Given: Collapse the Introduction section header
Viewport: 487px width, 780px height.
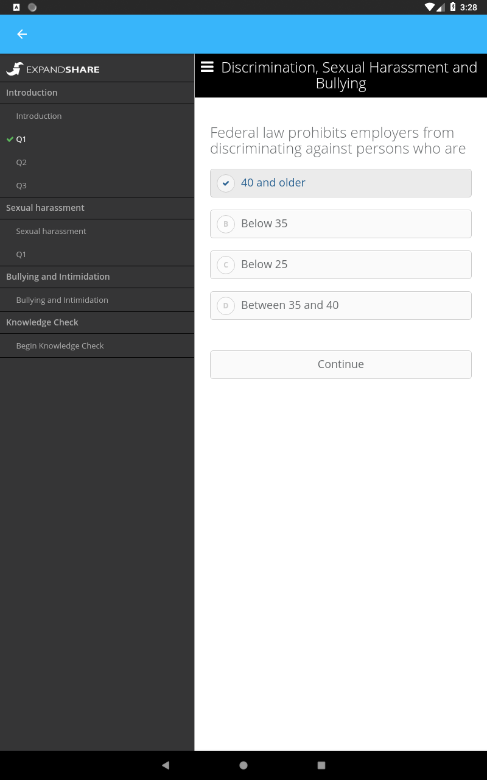Looking at the screenshot, I should (x=97, y=93).
